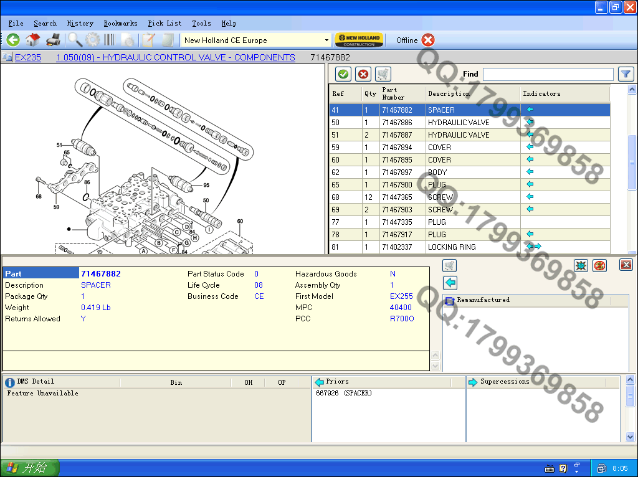Click cart icon in part detail panel
This screenshot has width=638, height=477.
point(449,265)
